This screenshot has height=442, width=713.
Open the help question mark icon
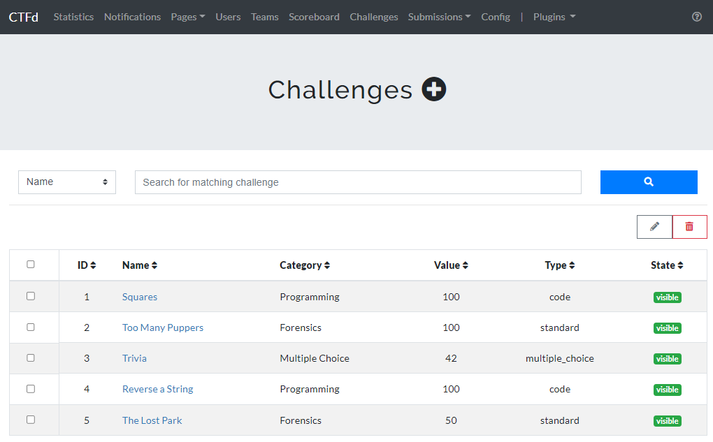point(696,17)
